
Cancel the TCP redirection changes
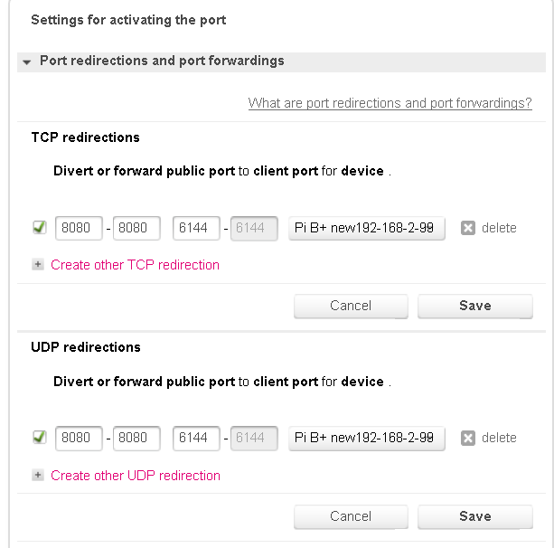coord(351,306)
